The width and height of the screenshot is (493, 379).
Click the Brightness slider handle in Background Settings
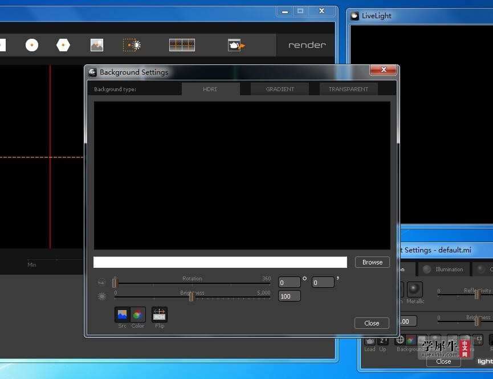pos(191,296)
